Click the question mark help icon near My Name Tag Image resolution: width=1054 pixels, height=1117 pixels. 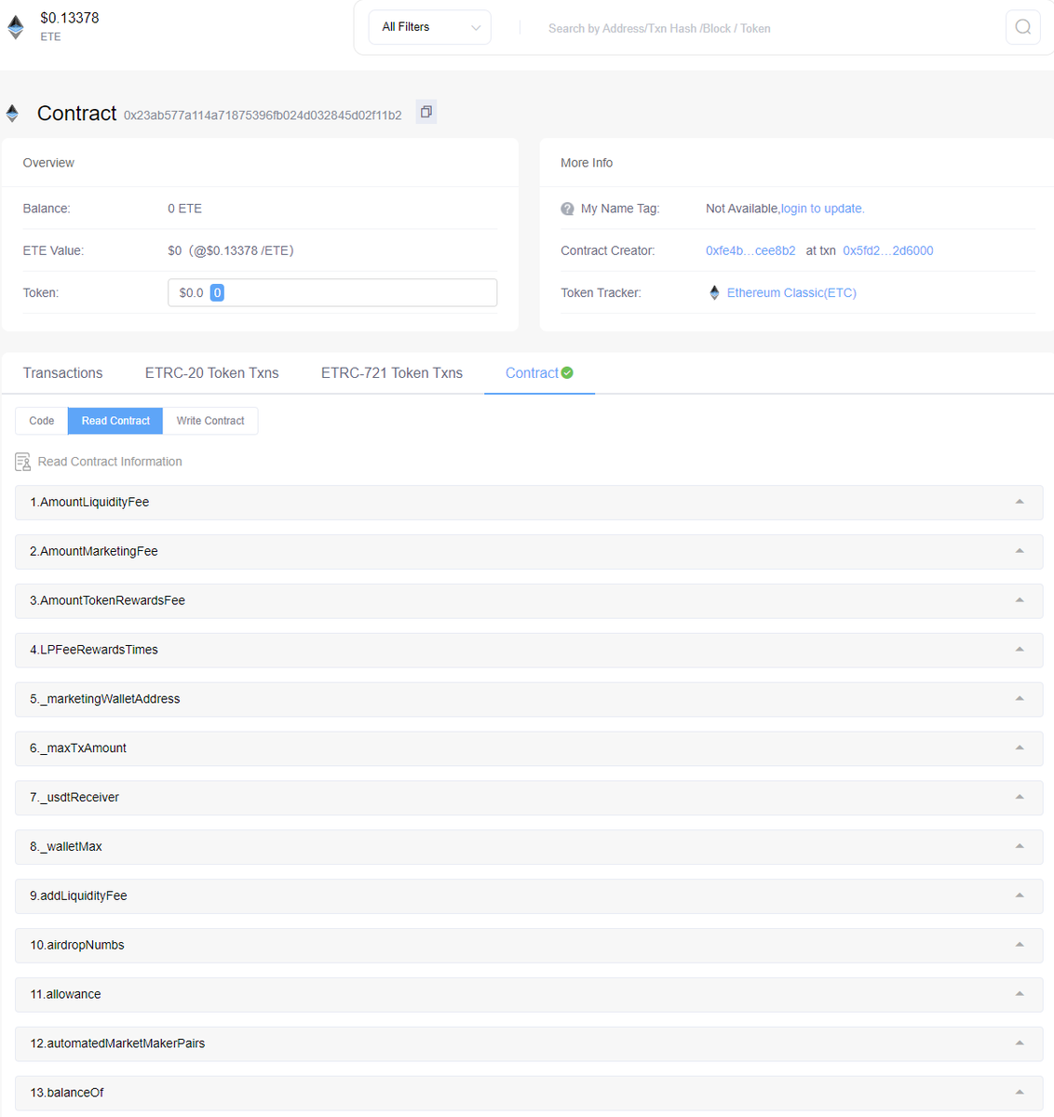pos(567,209)
